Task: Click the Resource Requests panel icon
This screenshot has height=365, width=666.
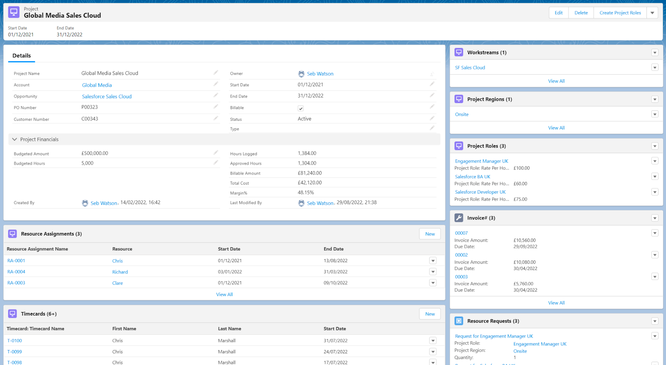Action: point(459,321)
